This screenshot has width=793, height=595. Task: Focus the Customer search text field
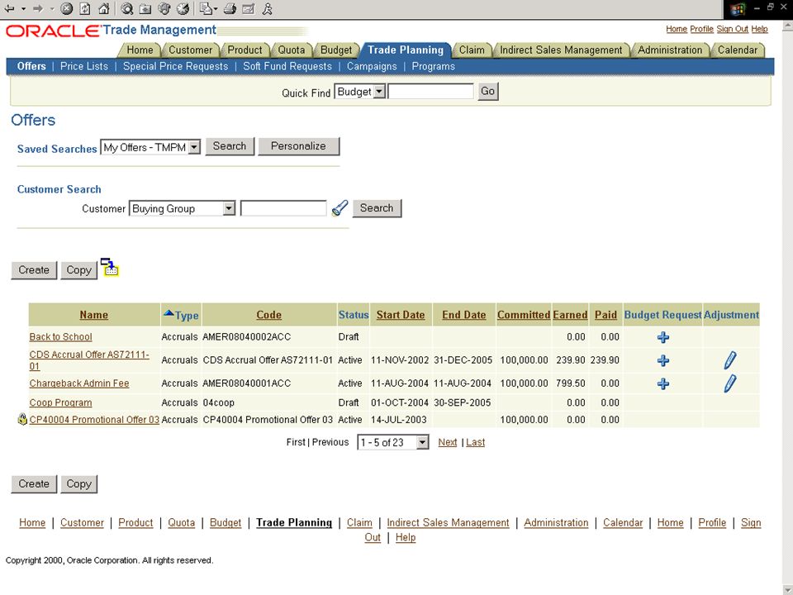283,208
